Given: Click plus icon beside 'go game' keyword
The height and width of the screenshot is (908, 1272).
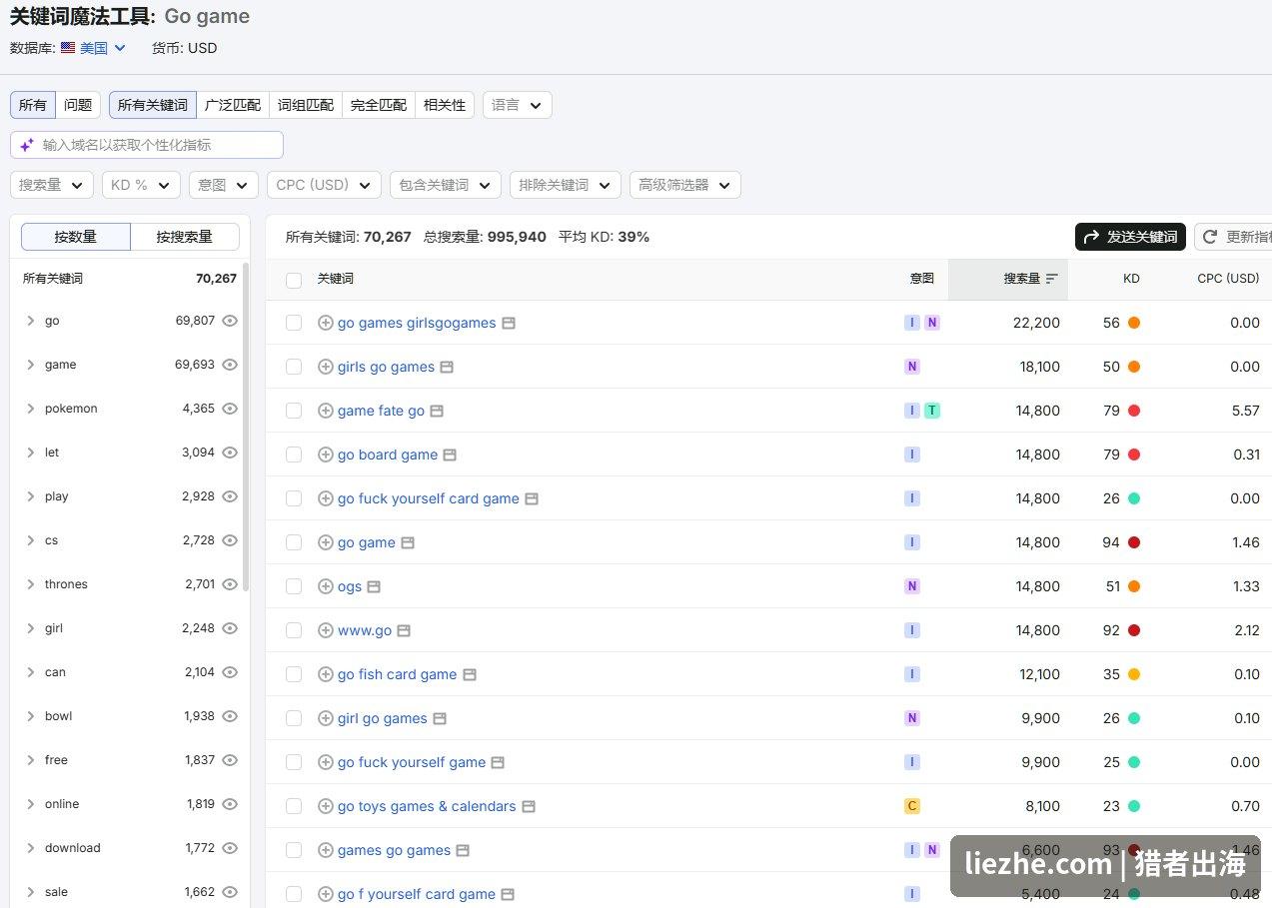Looking at the screenshot, I should pos(325,542).
